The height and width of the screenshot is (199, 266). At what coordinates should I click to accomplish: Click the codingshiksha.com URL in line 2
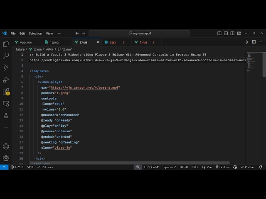[x=137, y=60]
